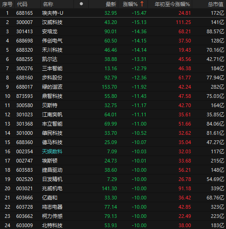The width and height of the screenshot is (226, 229).
Task: Sort by 年初至今涨幅% column header
Action: point(172,4)
